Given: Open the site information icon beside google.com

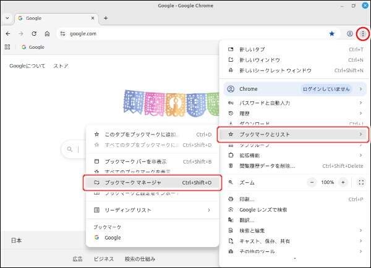Looking at the screenshot, I should tap(62, 34).
